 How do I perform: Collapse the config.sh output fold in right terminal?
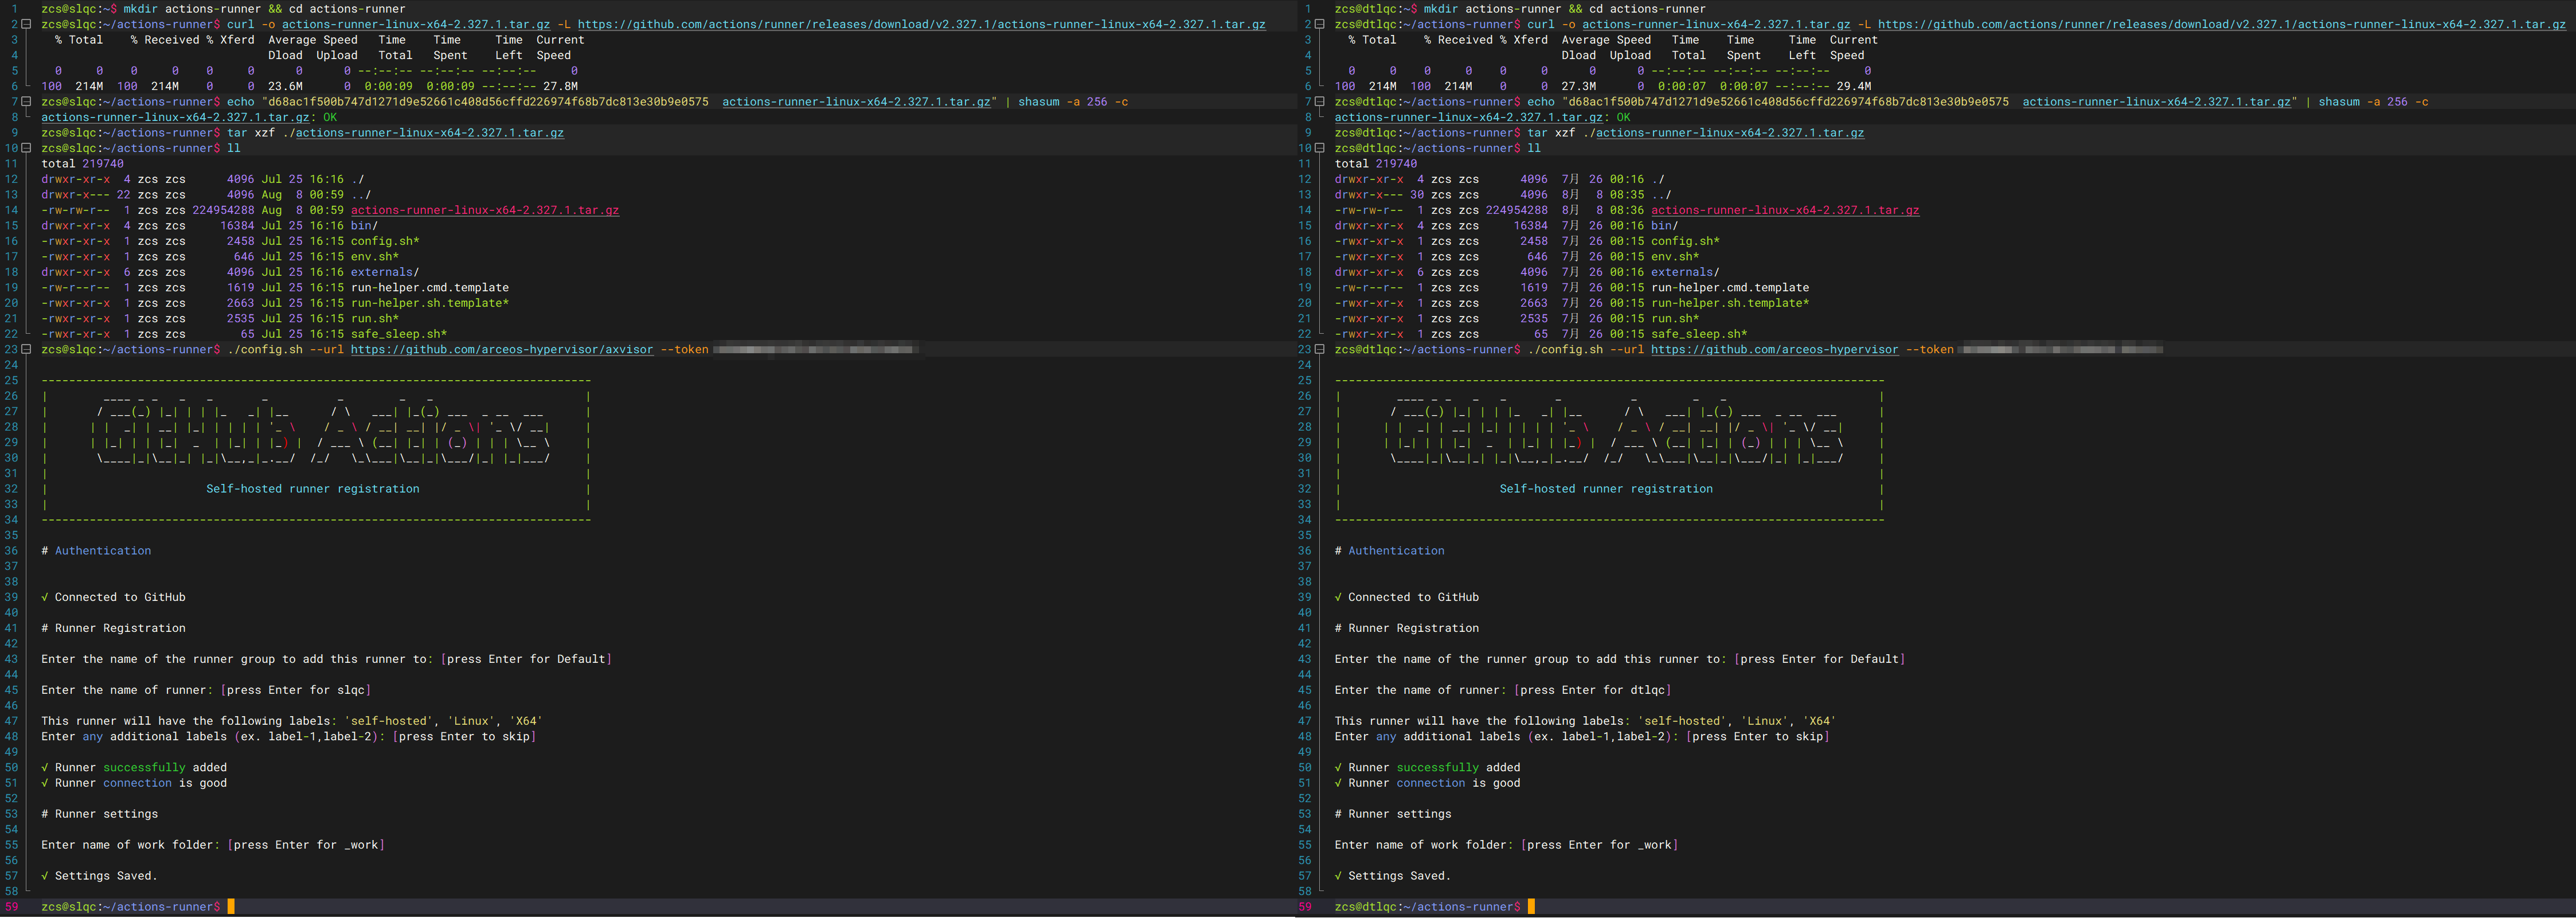pyautogui.click(x=1319, y=350)
